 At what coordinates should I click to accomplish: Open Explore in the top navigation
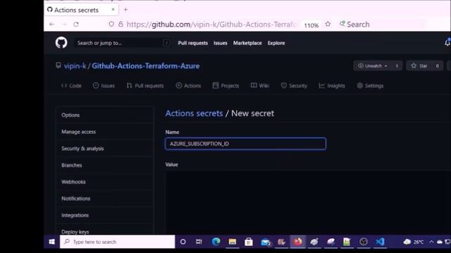pos(276,43)
